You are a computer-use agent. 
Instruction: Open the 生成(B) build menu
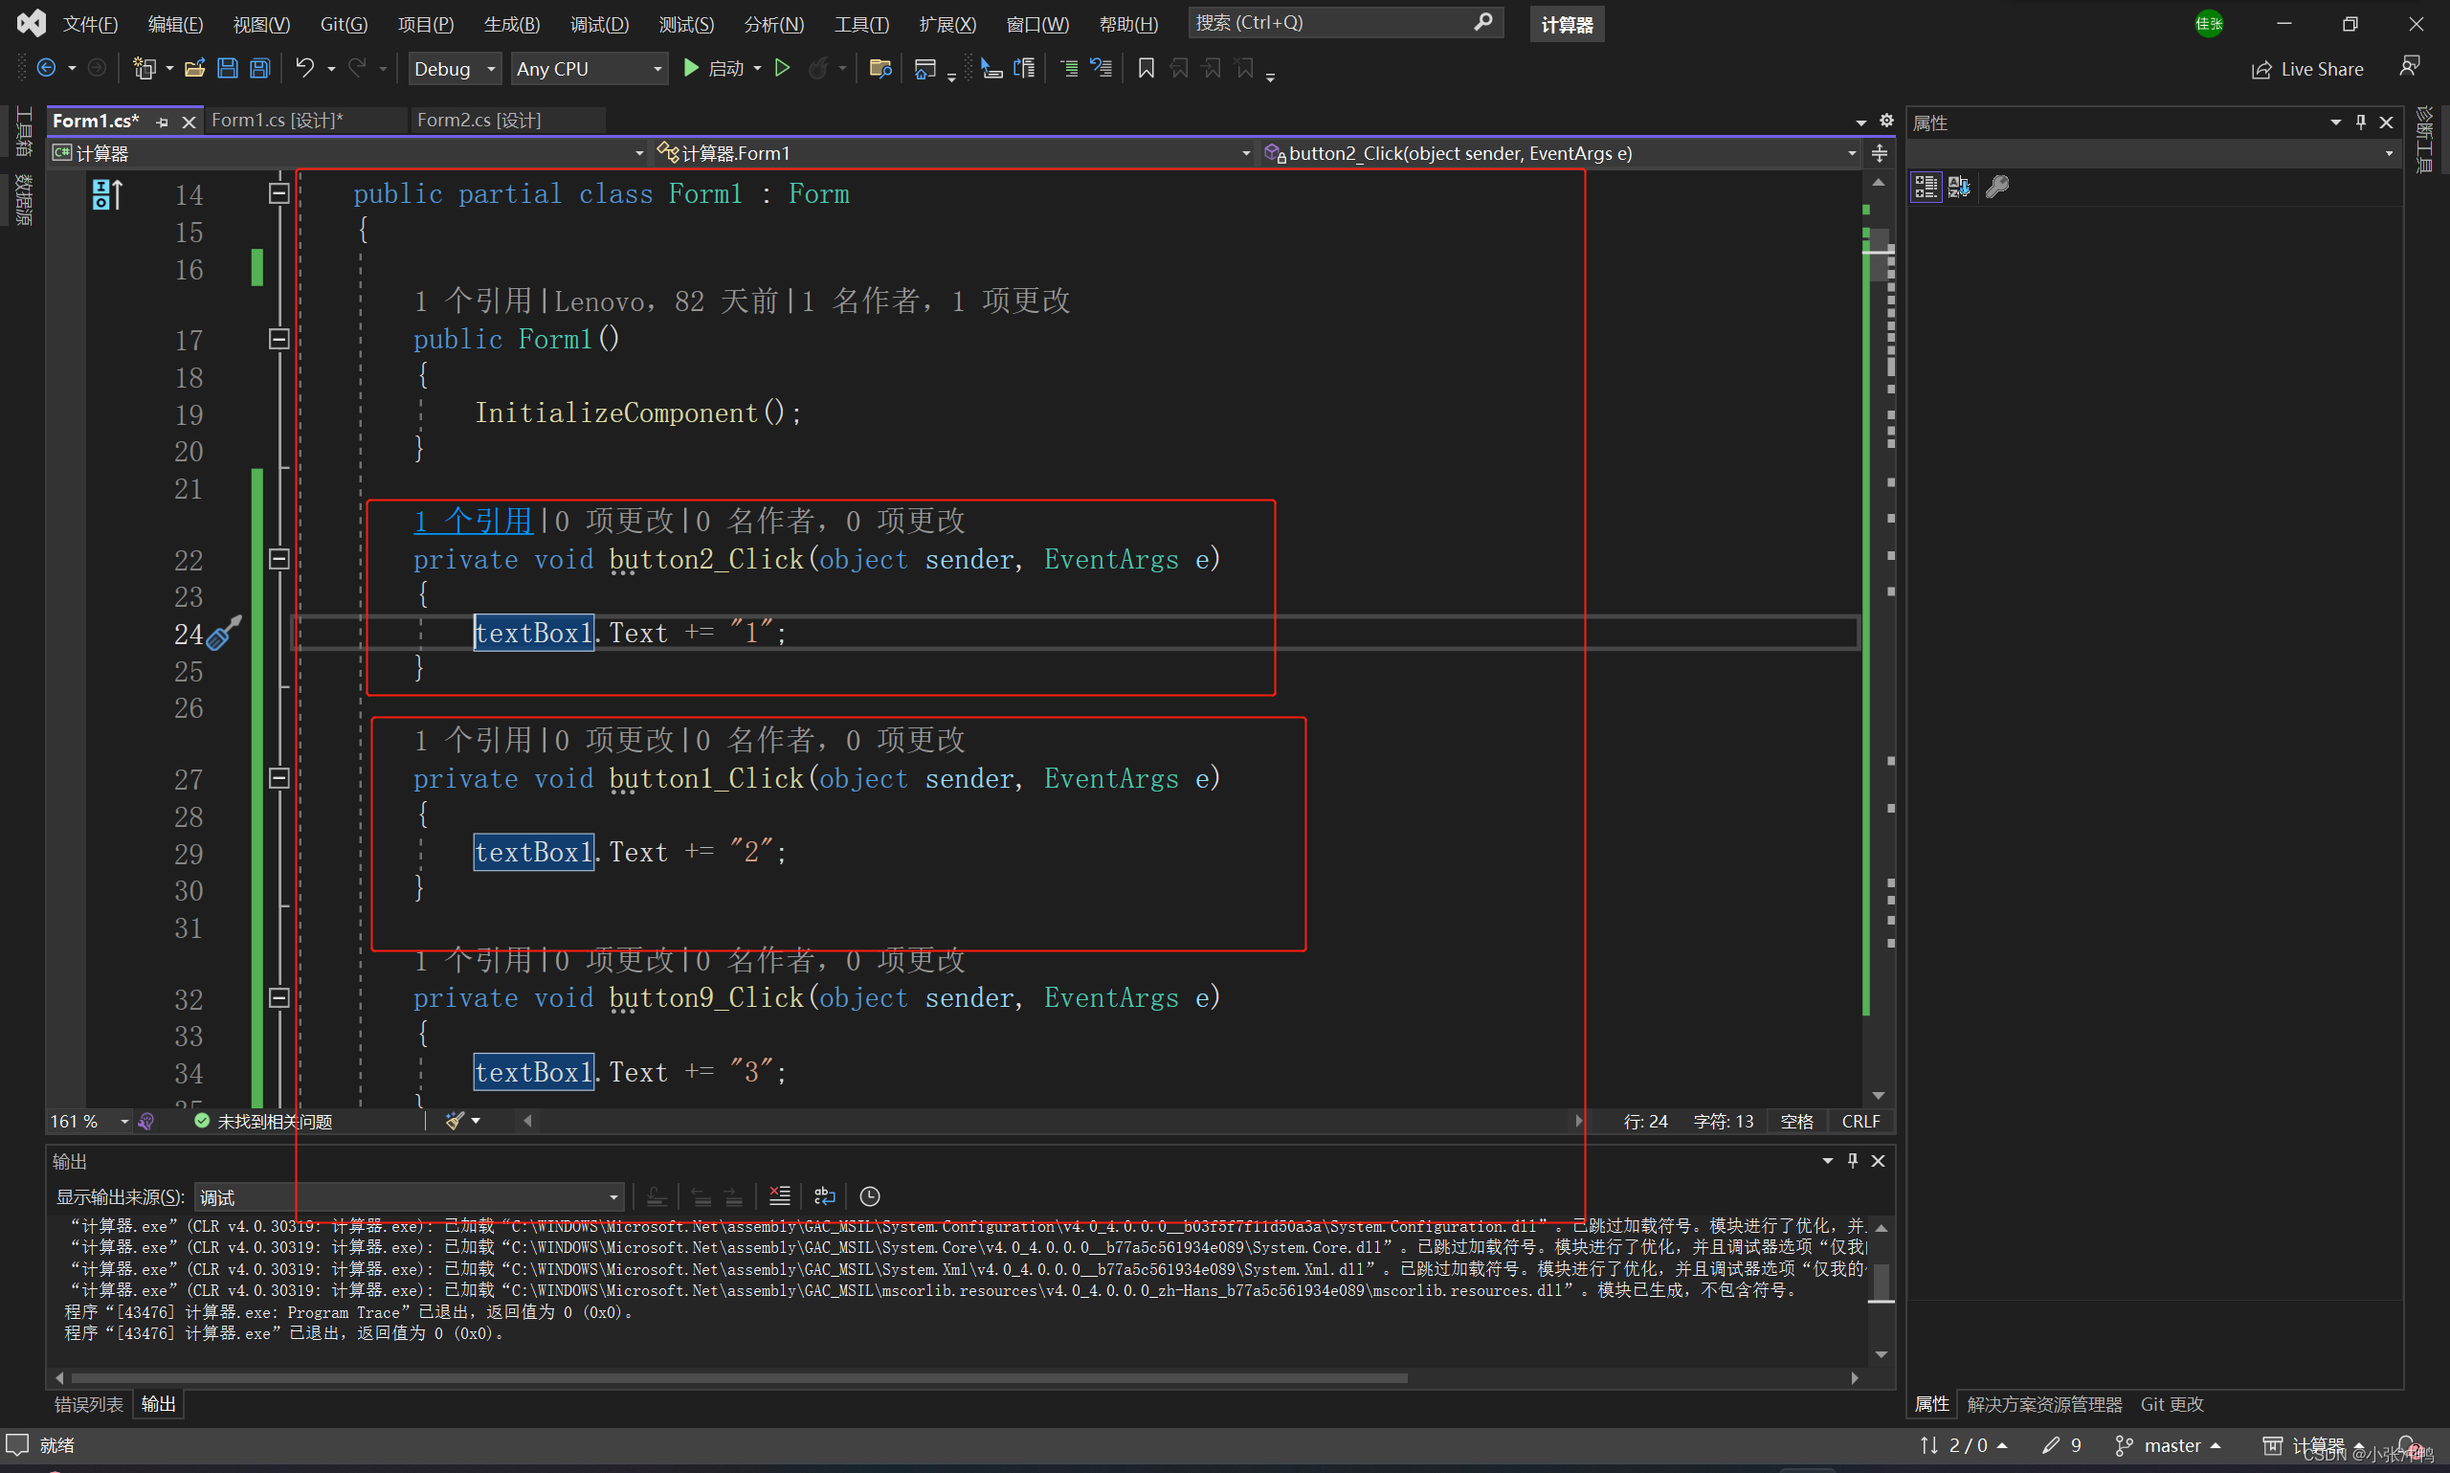click(512, 23)
